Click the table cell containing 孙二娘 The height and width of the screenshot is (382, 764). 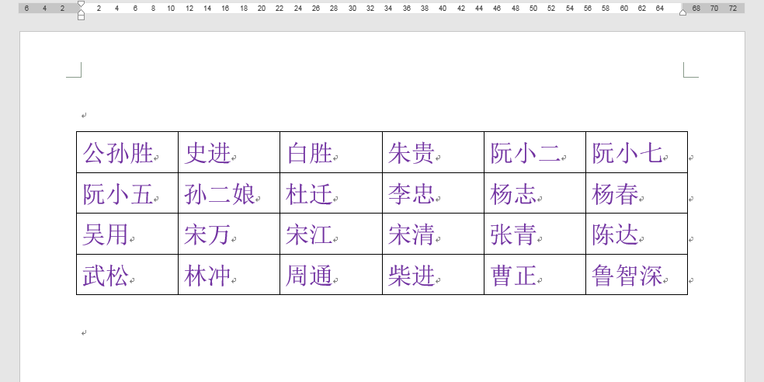pos(229,193)
